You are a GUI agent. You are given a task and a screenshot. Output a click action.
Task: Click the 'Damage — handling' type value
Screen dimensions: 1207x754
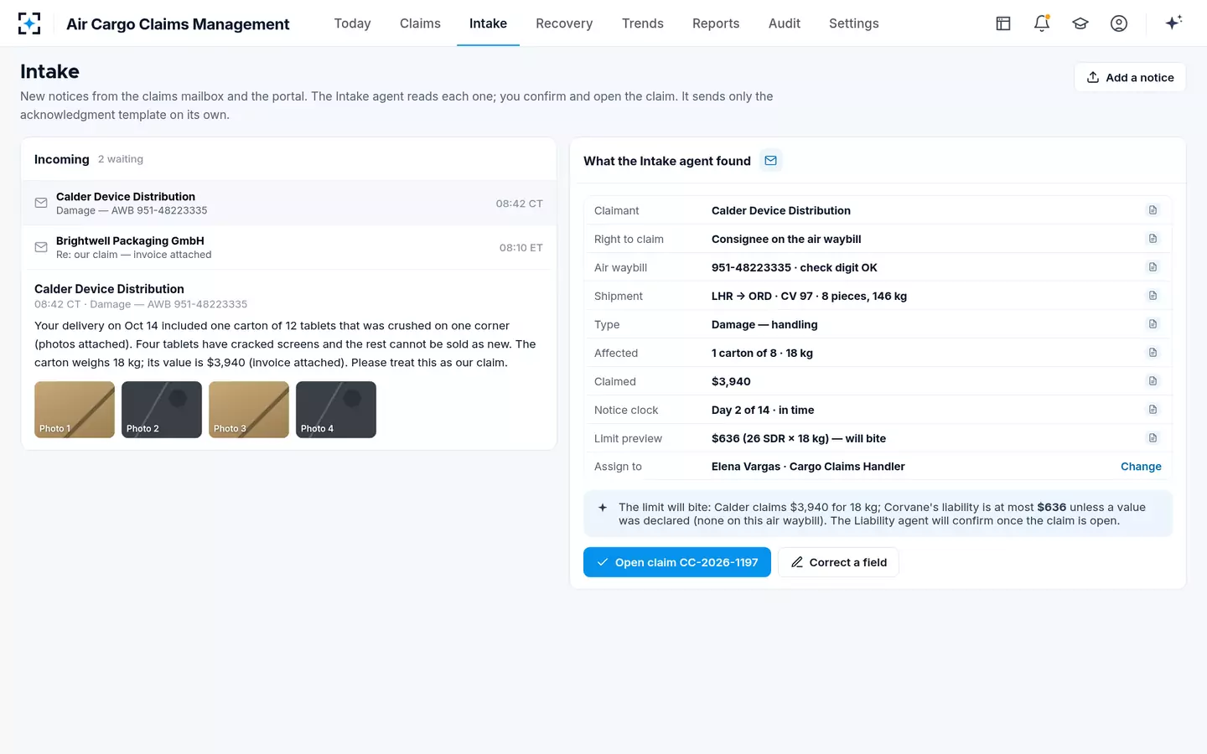(x=764, y=324)
